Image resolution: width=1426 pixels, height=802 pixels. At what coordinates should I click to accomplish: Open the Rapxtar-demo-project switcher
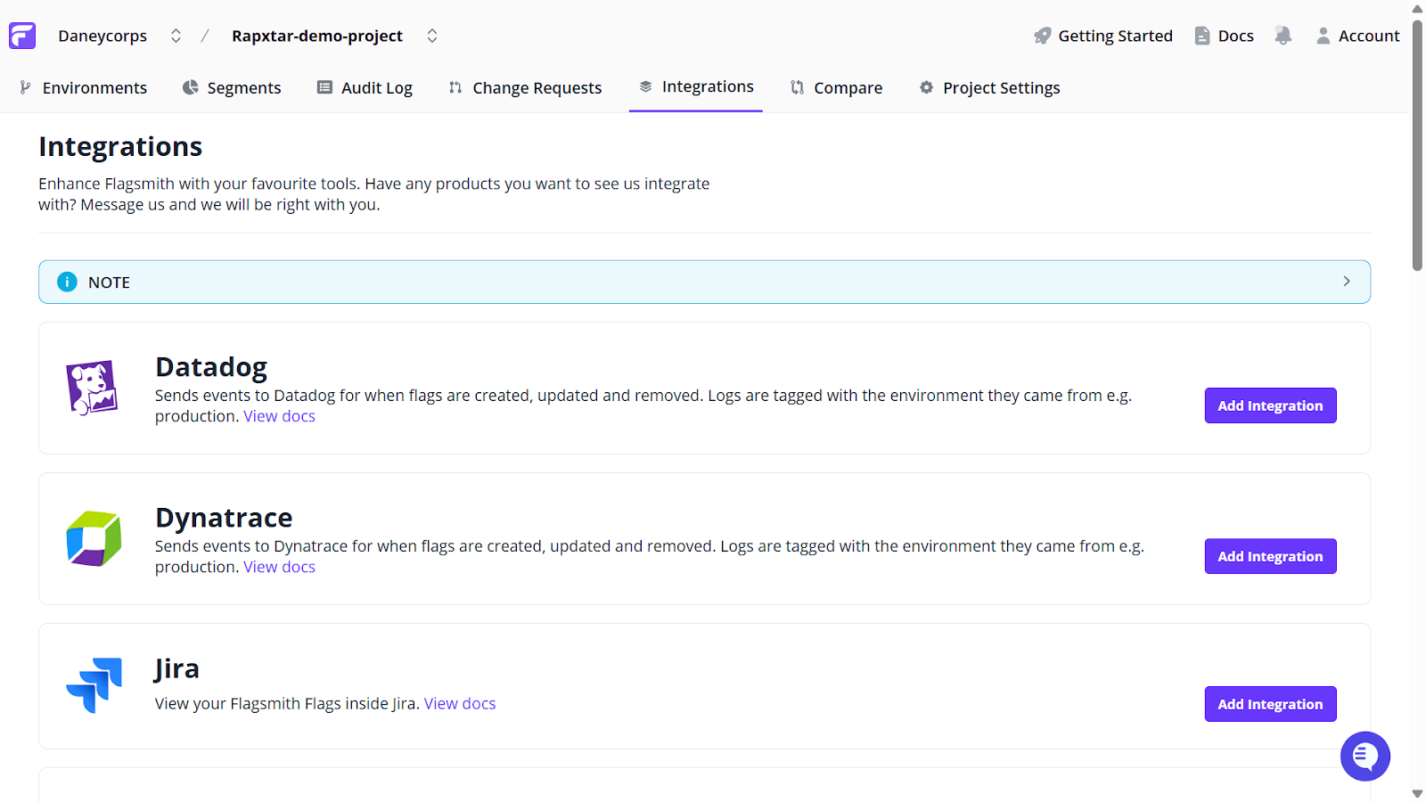coord(432,36)
